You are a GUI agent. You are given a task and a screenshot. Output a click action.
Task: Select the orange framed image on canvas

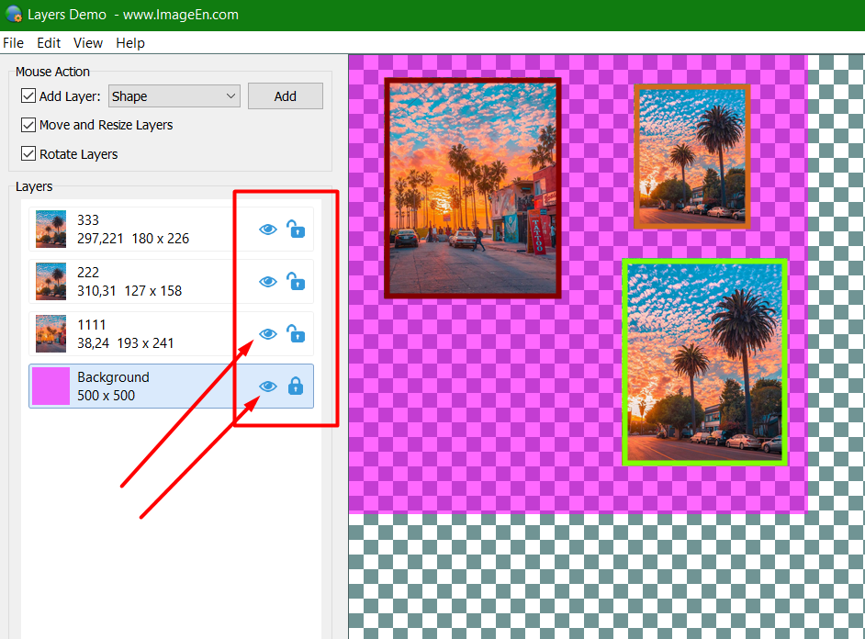pos(691,157)
